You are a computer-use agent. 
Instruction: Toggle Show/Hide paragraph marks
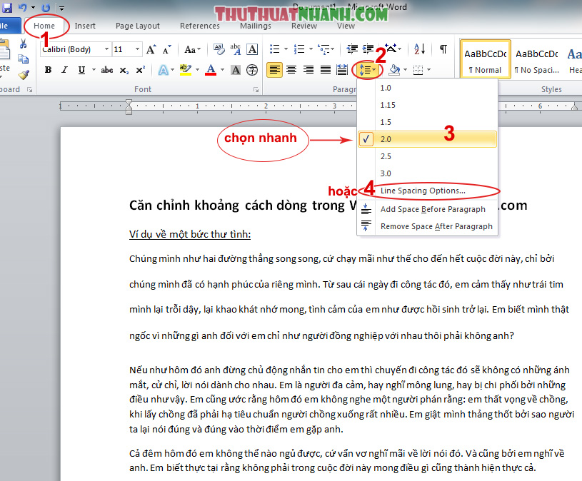(443, 49)
